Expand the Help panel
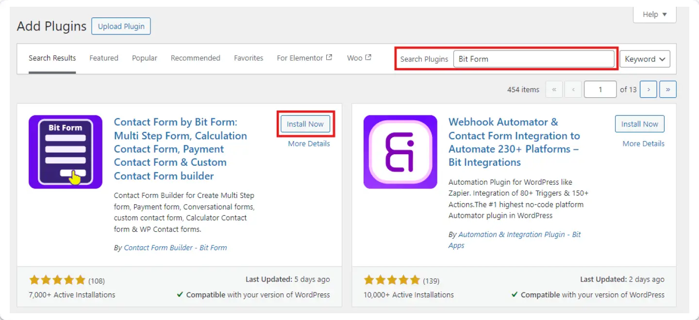The image size is (699, 320). click(x=654, y=15)
